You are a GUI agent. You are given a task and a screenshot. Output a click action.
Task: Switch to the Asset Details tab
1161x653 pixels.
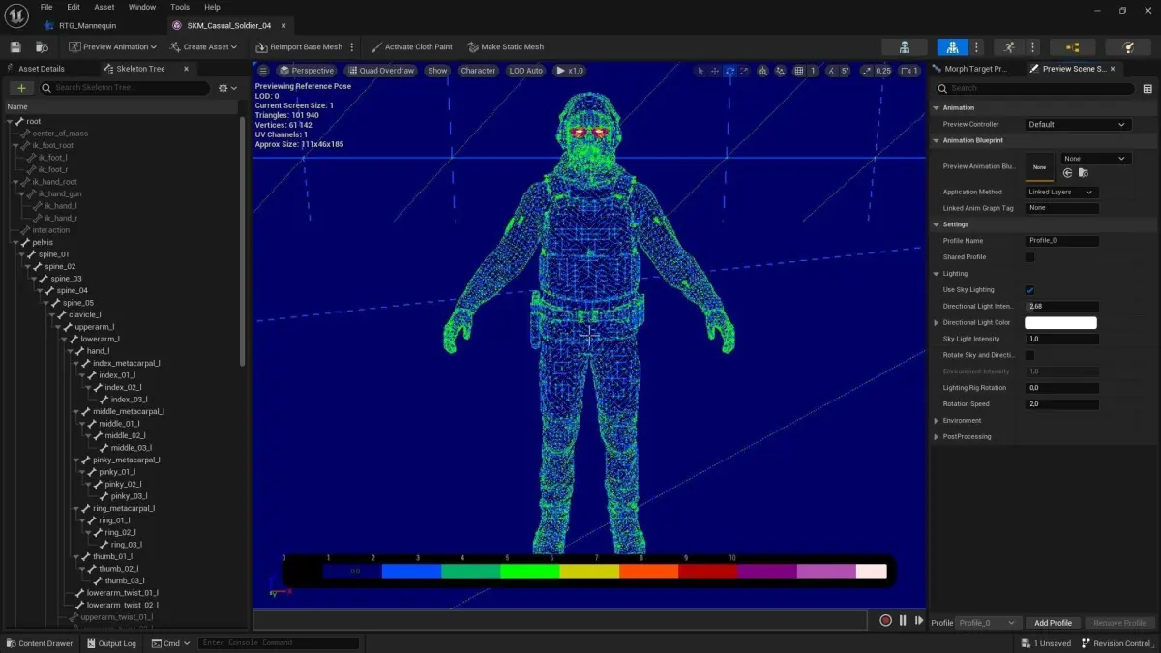[x=41, y=69]
